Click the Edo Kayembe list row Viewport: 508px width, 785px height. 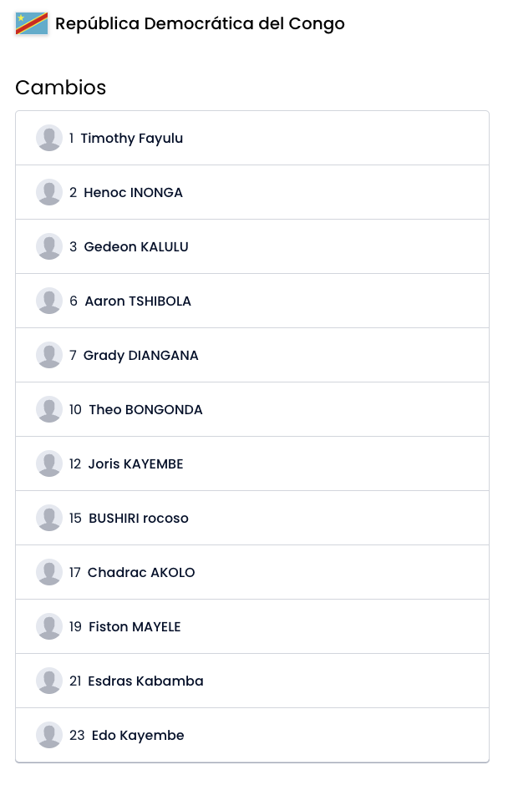click(x=251, y=735)
